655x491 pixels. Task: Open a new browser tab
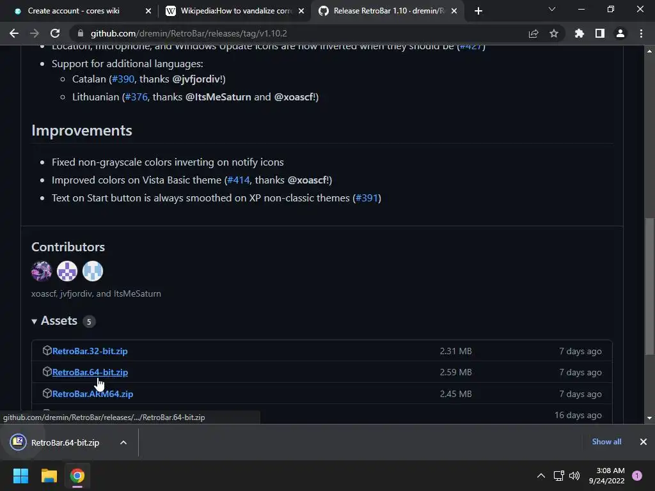478,11
